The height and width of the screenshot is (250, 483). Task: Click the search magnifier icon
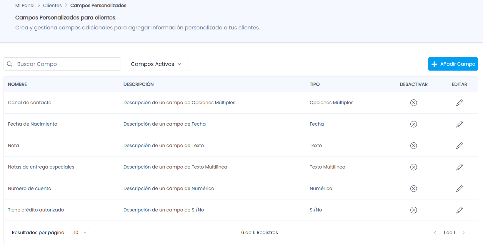(x=10, y=64)
